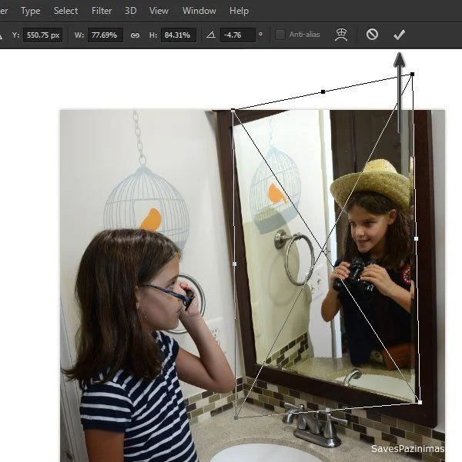The height and width of the screenshot is (462, 462).
Task: Click the height percentage field
Action: pos(179,35)
